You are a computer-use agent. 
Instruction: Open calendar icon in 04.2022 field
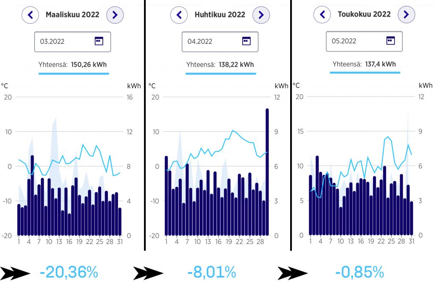pyautogui.click(x=246, y=41)
